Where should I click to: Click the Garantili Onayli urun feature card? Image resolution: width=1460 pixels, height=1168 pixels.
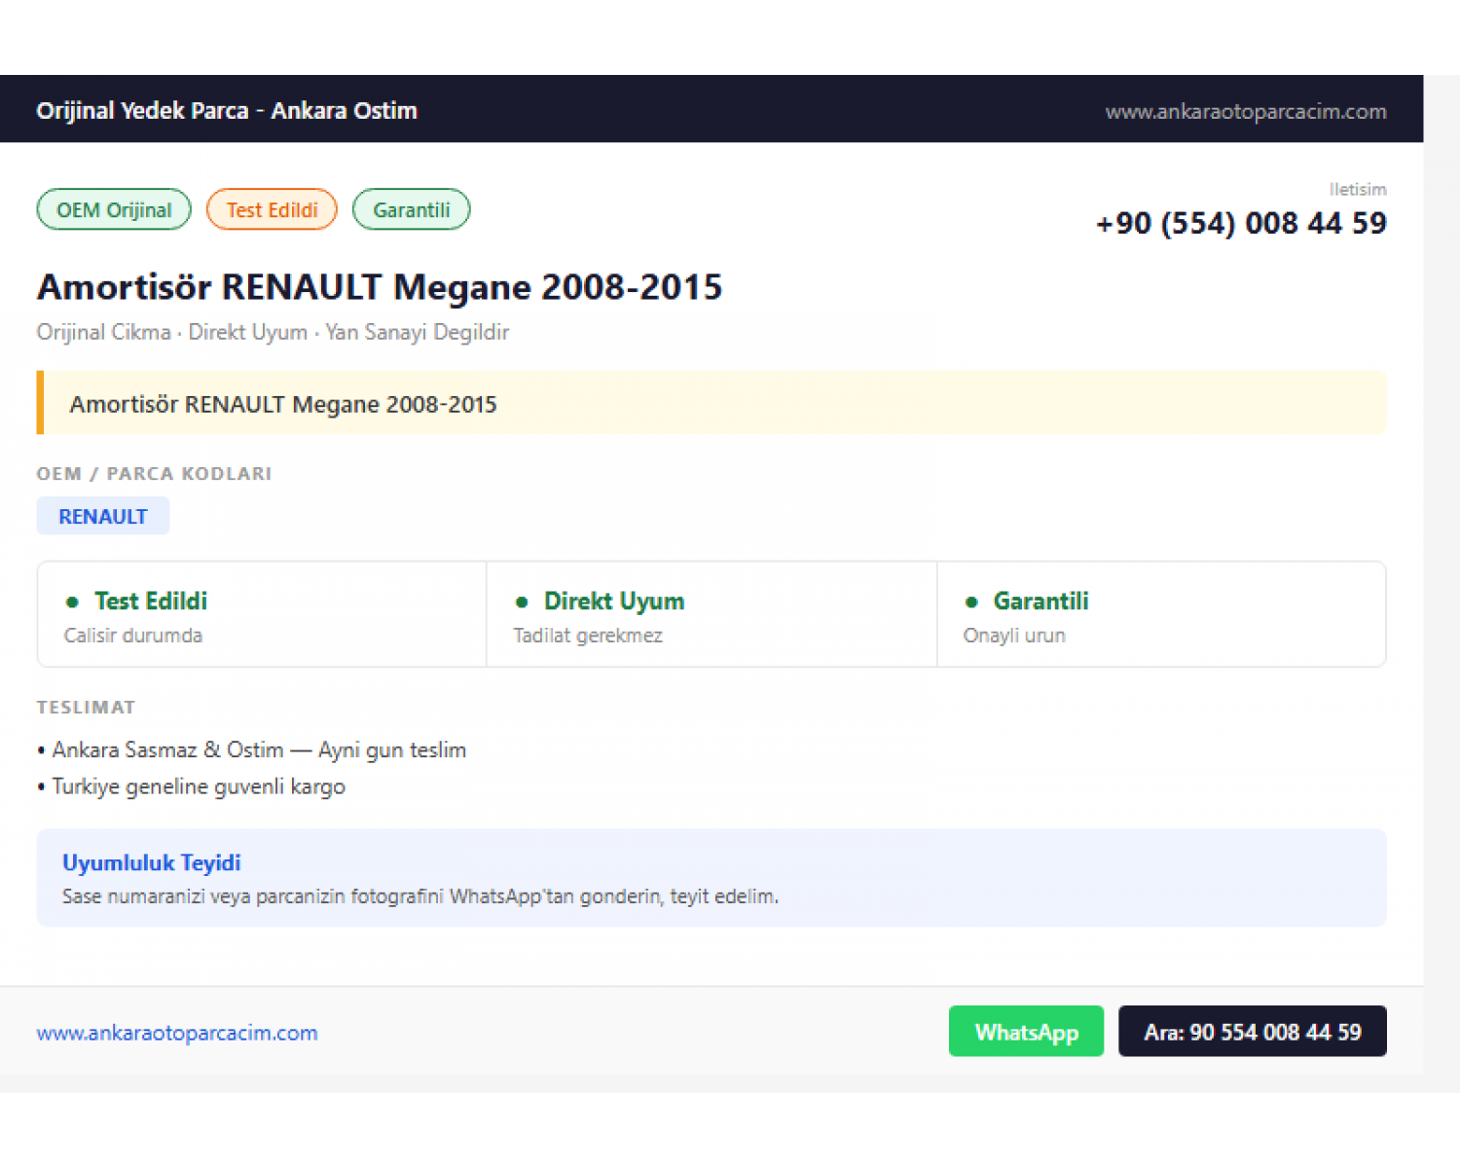pyautogui.click(x=1161, y=614)
